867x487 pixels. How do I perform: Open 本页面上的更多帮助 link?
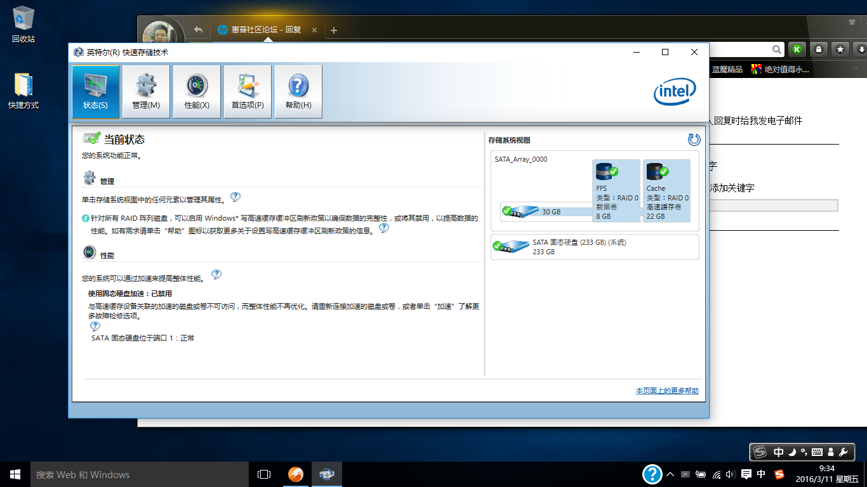tap(667, 391)
